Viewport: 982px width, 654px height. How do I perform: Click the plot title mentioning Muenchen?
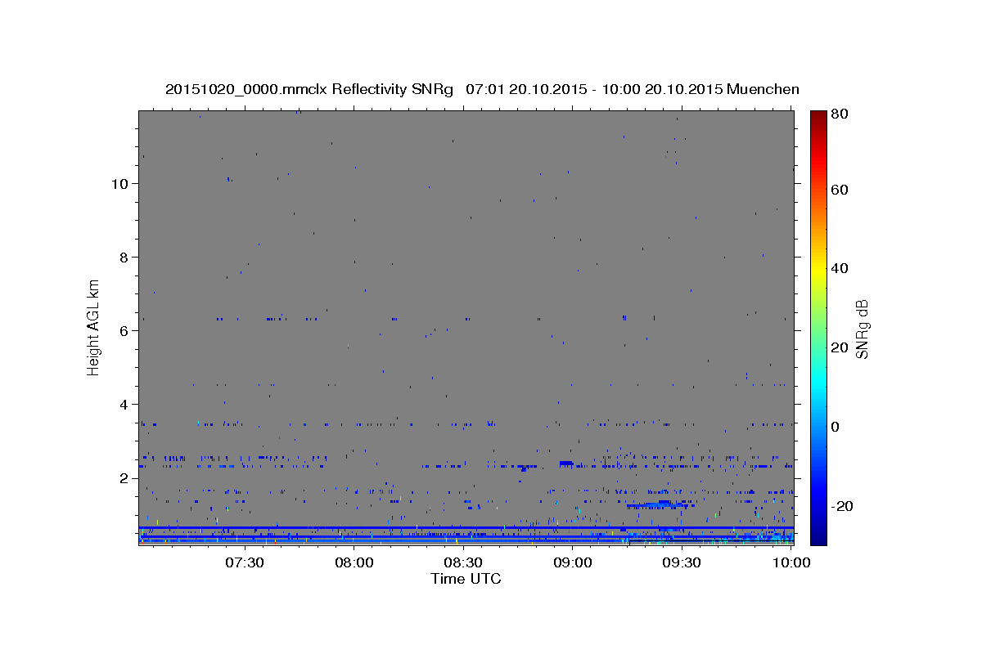coord(482,89)
